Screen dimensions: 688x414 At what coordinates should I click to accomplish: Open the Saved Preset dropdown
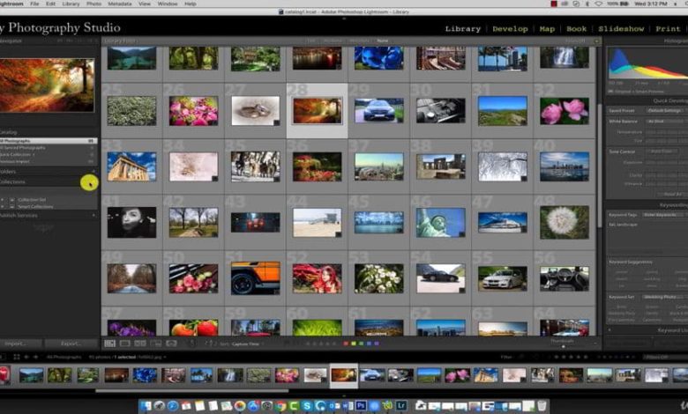point(667,111)
